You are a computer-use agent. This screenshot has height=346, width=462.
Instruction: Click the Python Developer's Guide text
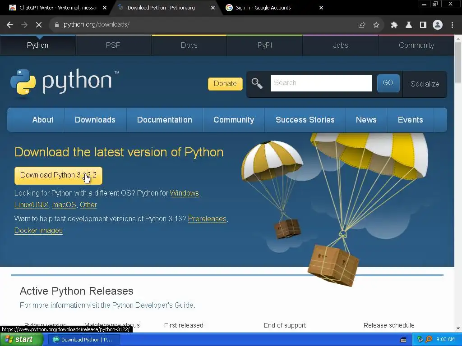(153, 305)
